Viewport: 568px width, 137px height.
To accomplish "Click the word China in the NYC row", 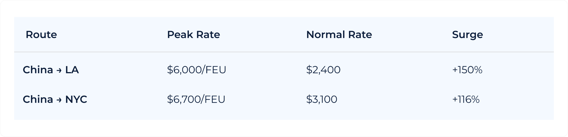I will coord(38,99).
